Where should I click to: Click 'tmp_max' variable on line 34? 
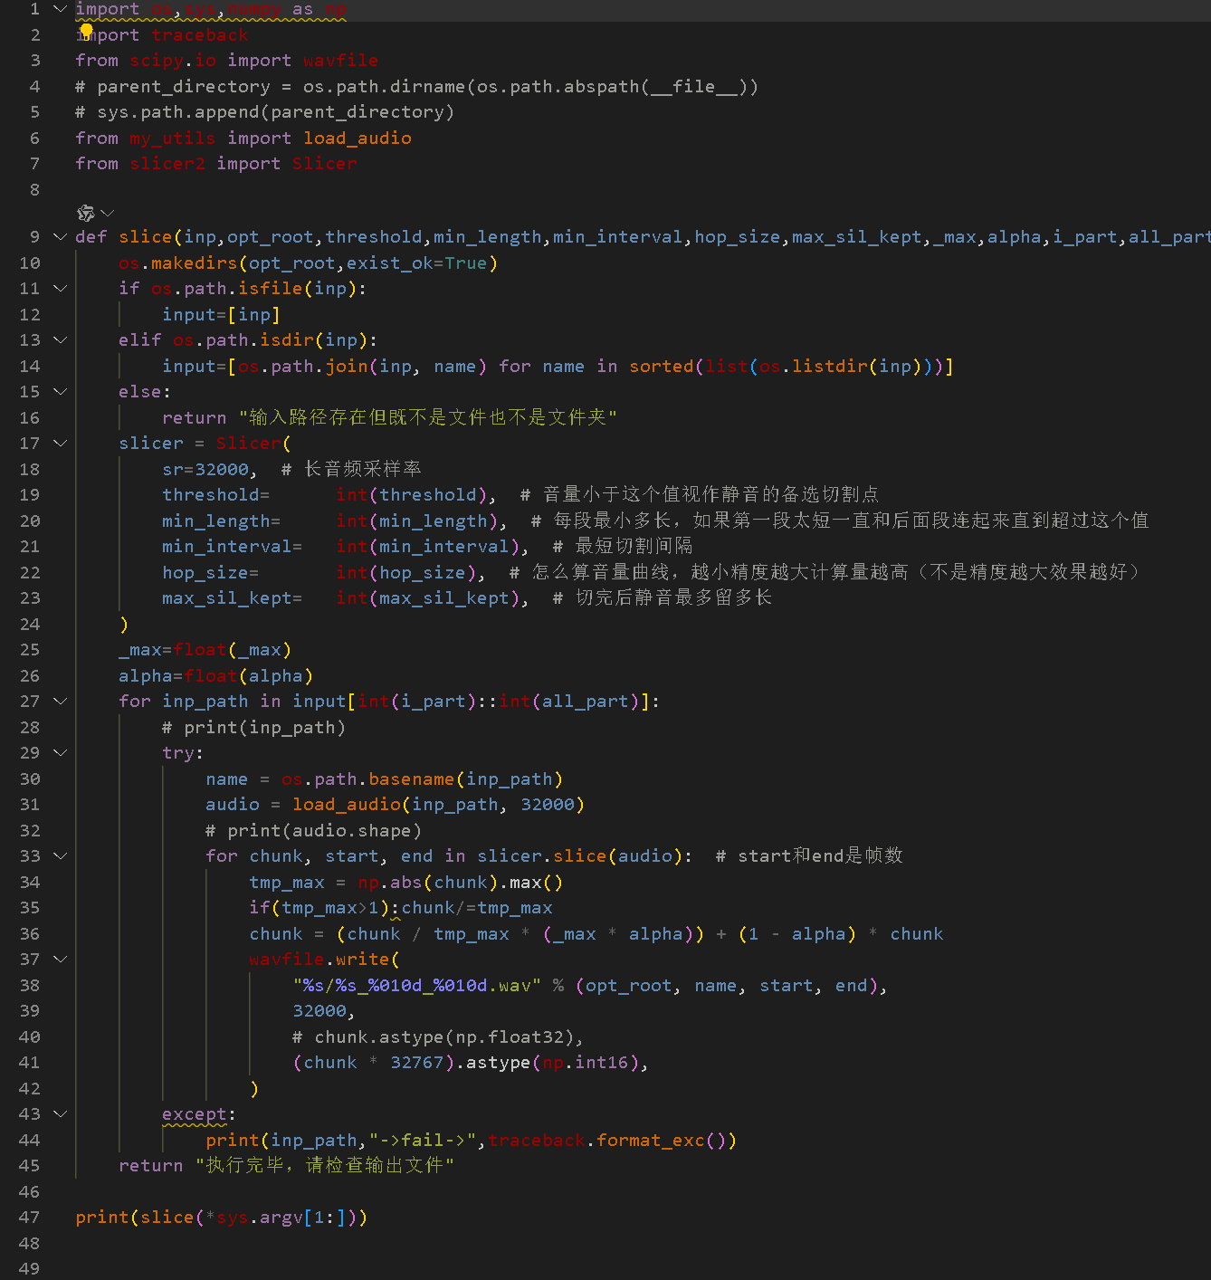[287, 882]
